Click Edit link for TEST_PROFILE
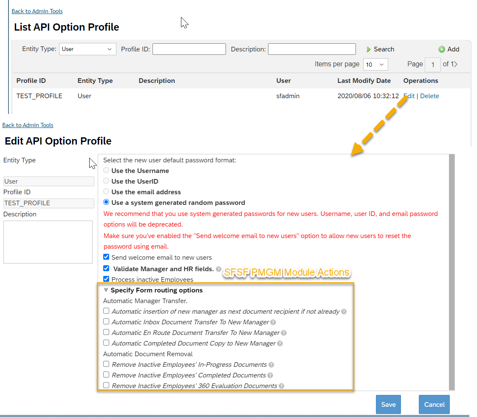 (409, 96)
